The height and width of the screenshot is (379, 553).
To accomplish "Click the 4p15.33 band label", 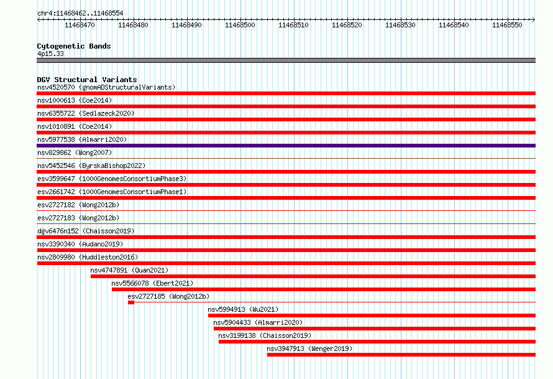I will tap(50, 54).
